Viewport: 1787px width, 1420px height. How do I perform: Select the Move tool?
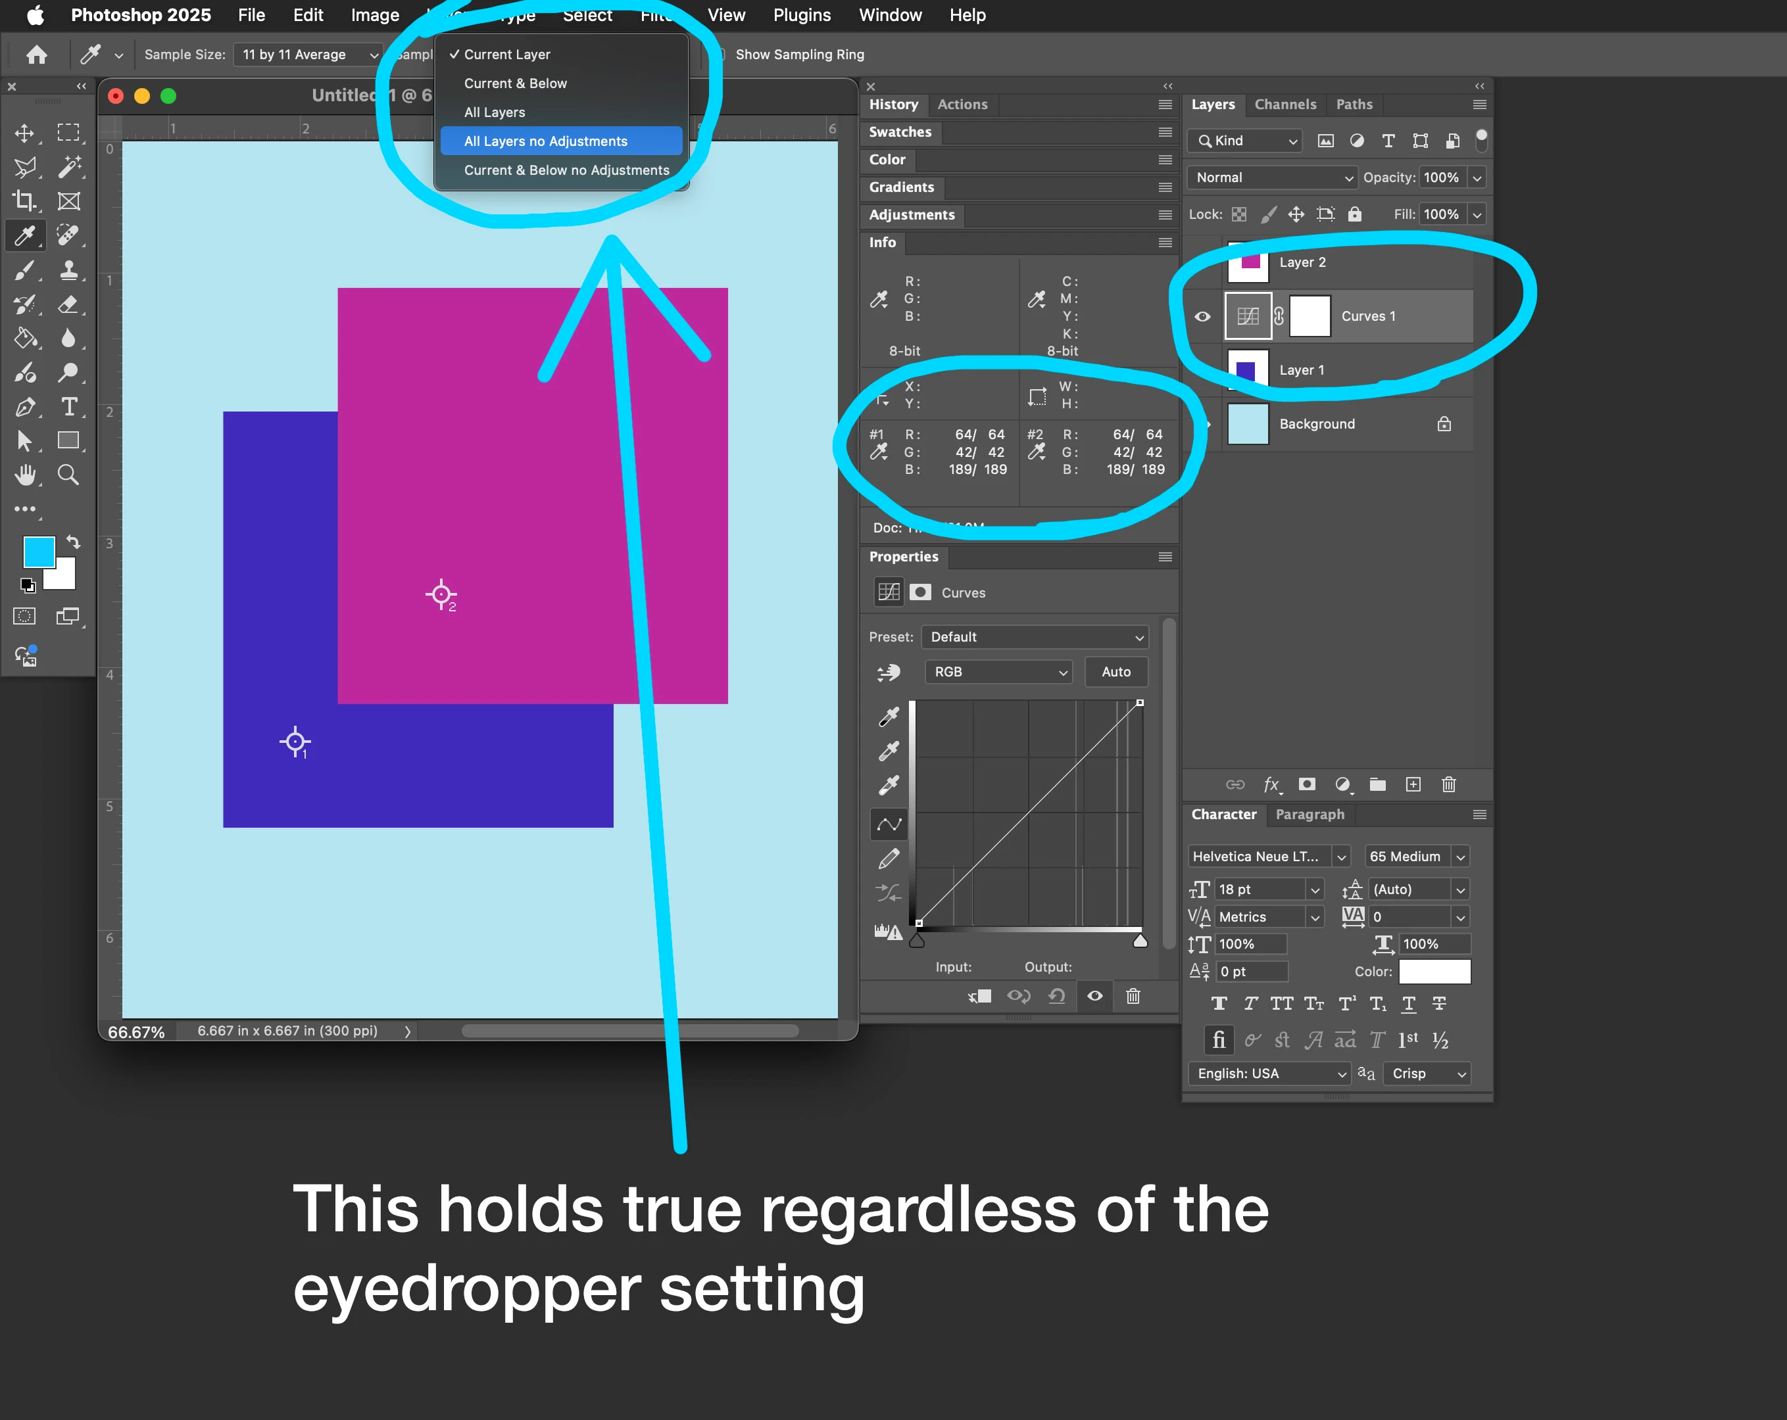point(24,133)
